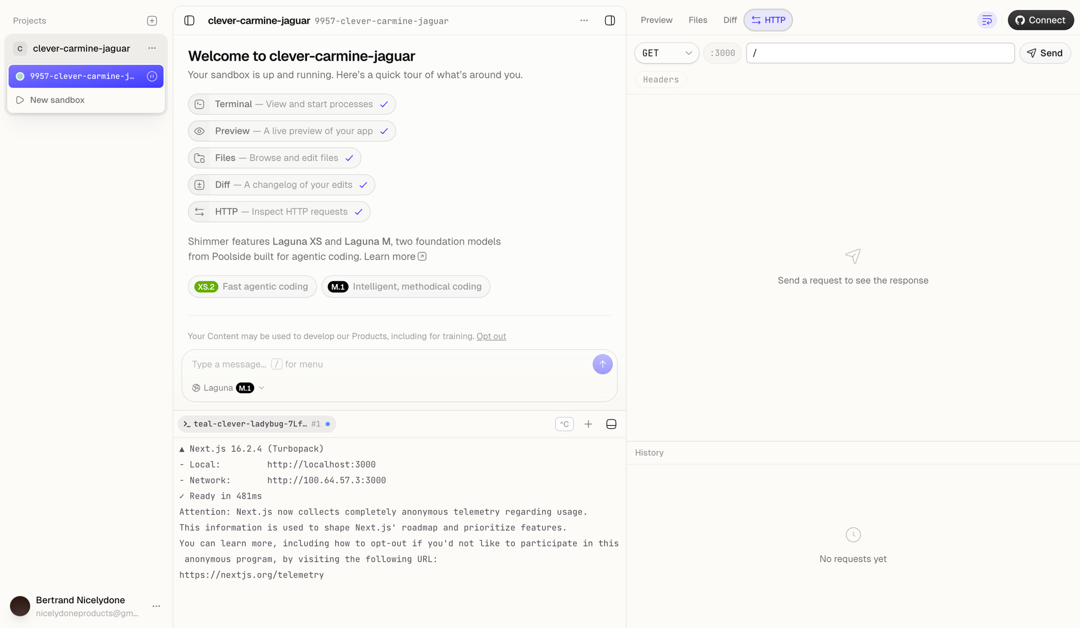Click the send message arrow button
Viewport: 1080px width, 628px height.
[x=602, y=364]
